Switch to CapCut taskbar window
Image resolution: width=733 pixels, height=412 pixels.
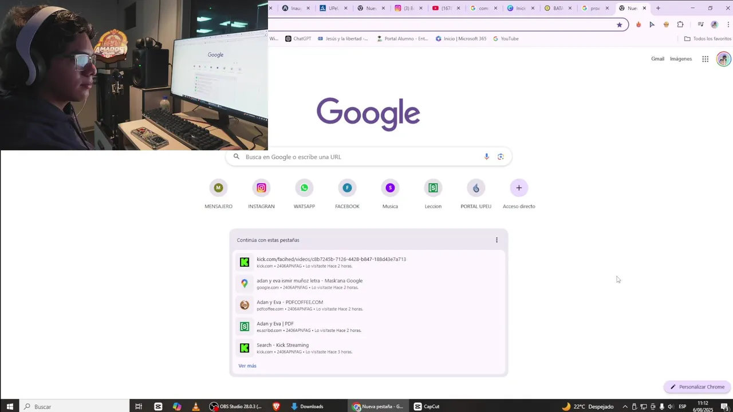tap(427, 406)
